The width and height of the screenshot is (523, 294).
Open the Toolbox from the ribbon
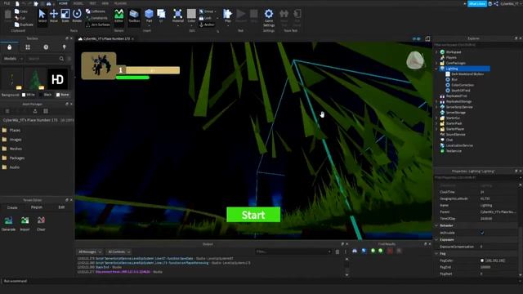pos(134,16)
